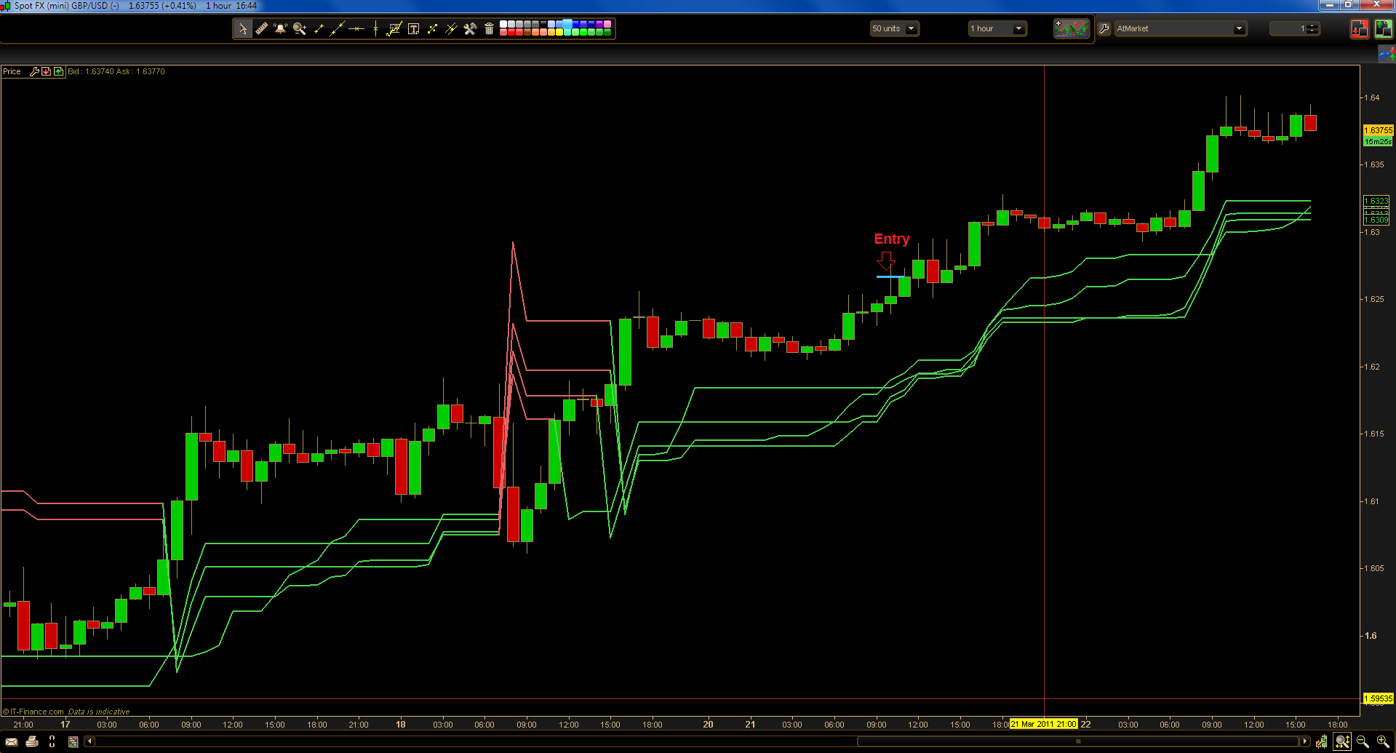This screenshot has width=1396, height=753.
Task: Click the blue arrow trading panel icon
Action: pos(1387,55)
